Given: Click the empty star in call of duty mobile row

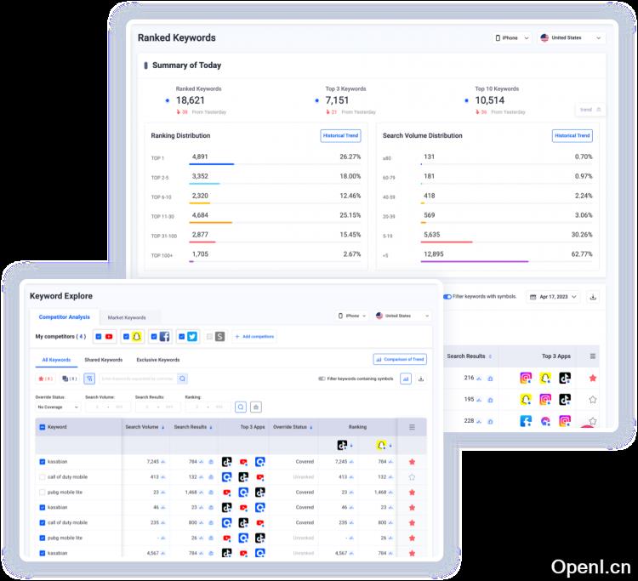Looking at the screenshot, I should (412, 477).
